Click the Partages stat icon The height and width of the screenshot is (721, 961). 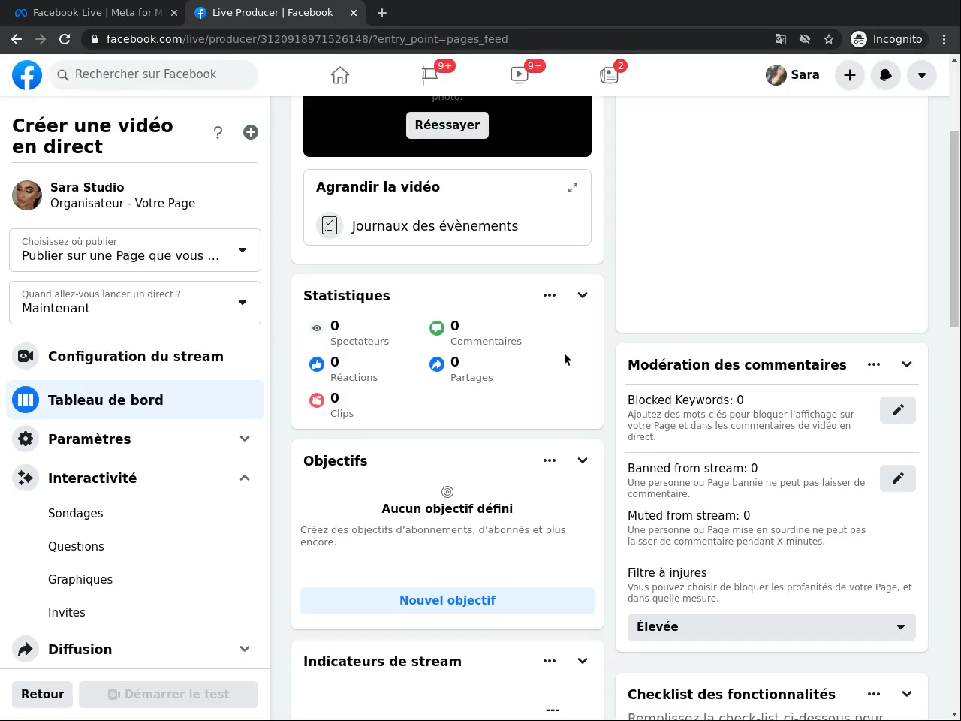437,364
